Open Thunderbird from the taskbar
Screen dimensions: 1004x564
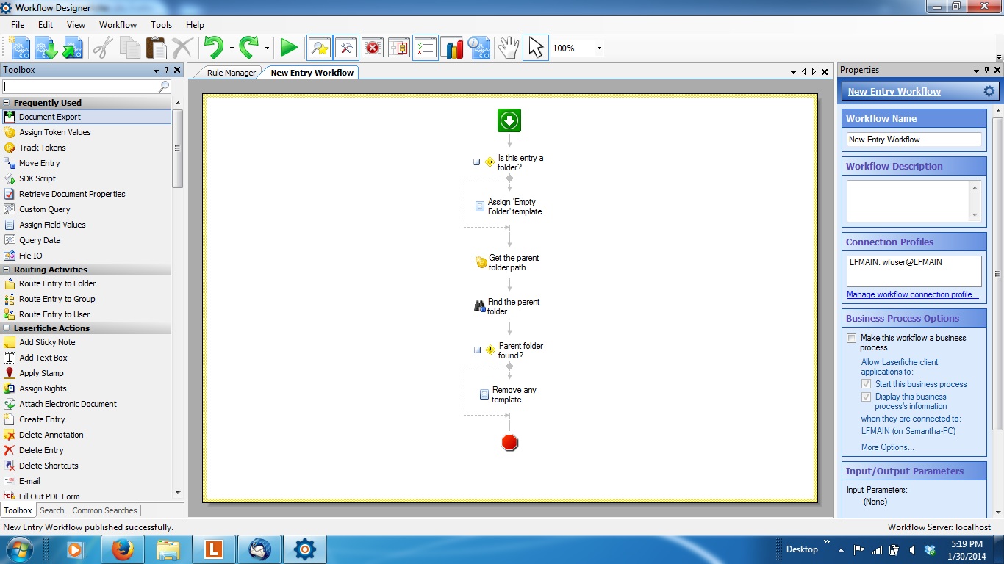click(259, 549)
